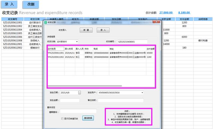Click the 应付工资支付 category cell
This screenshot has width=213, height=129.
(x=35, y=37)
